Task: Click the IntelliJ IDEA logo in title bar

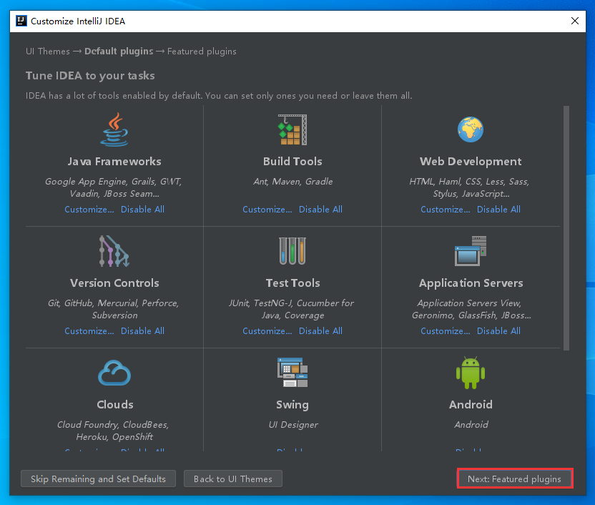Action: click(x=21, y=21)
